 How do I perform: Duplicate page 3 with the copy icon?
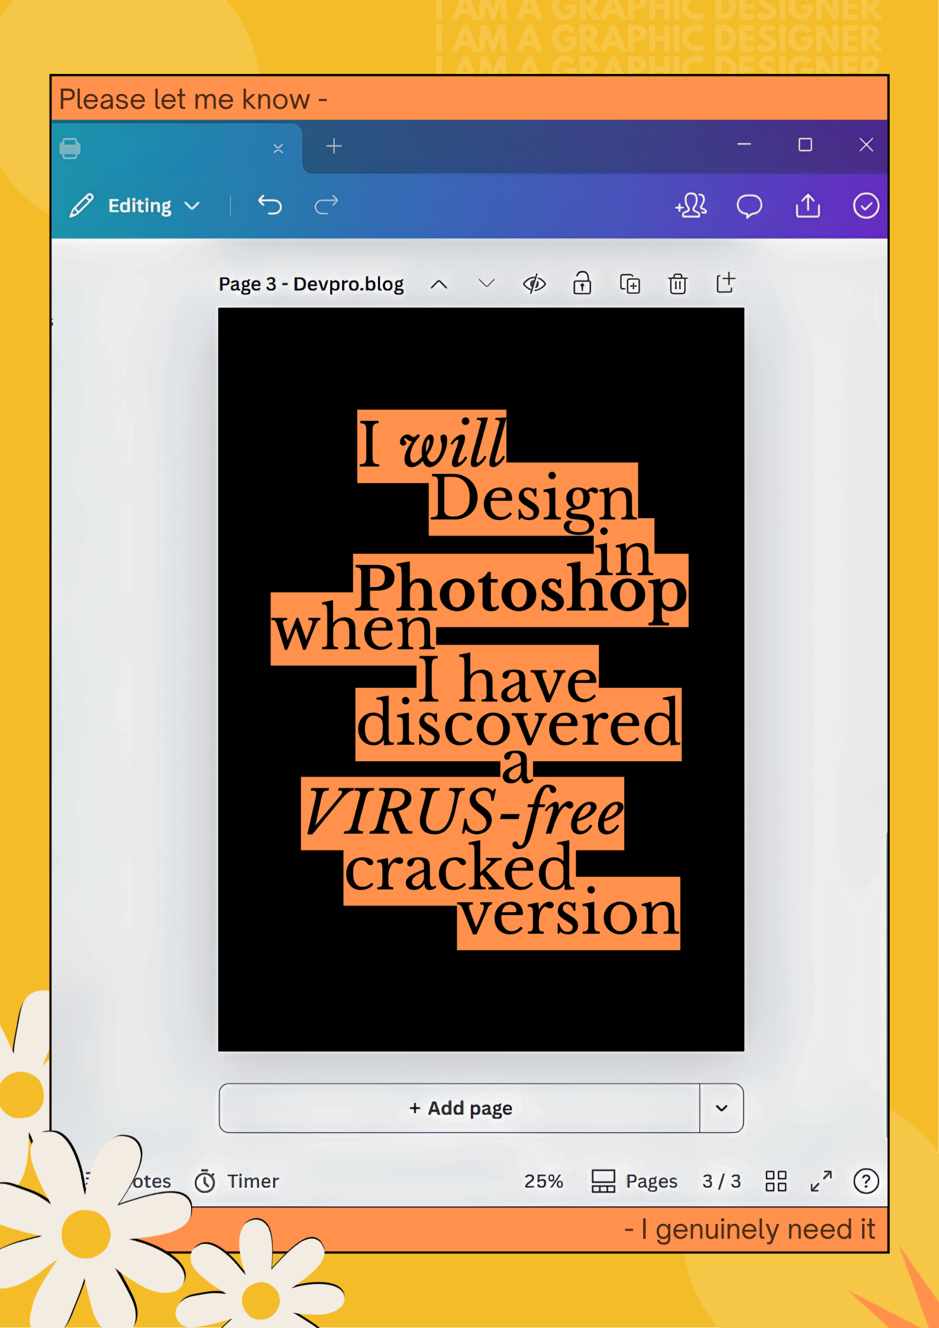coord(630,284)
